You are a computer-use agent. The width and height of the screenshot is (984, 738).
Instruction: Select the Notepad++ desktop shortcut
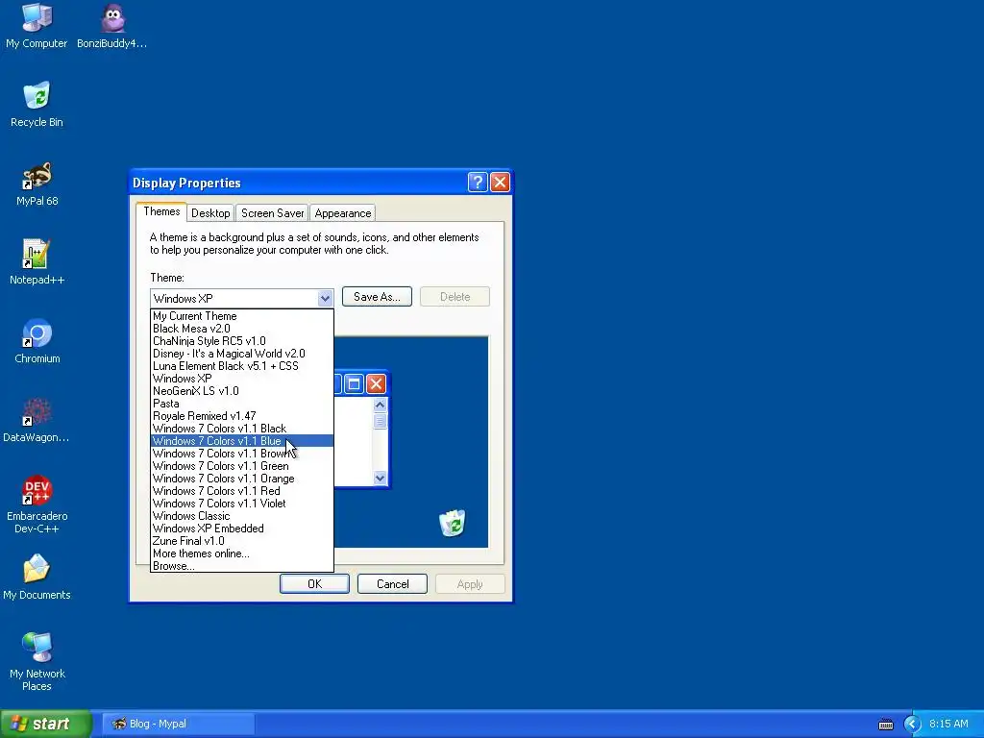tap(37, 262)
